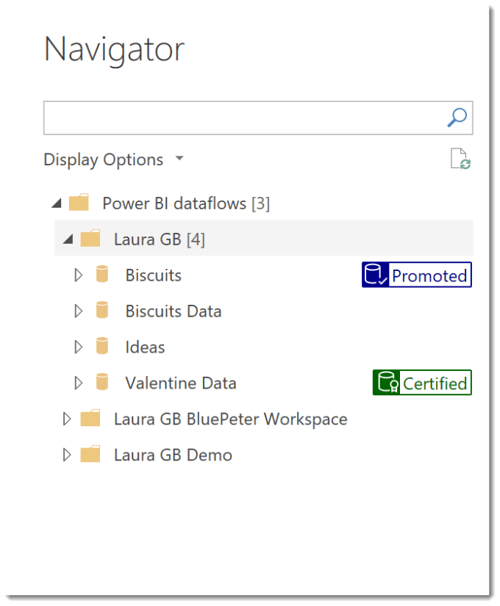This screenshot has width=500, height=606.
Task: Select the Biscuits tree item text
Action: pos(154,275)
